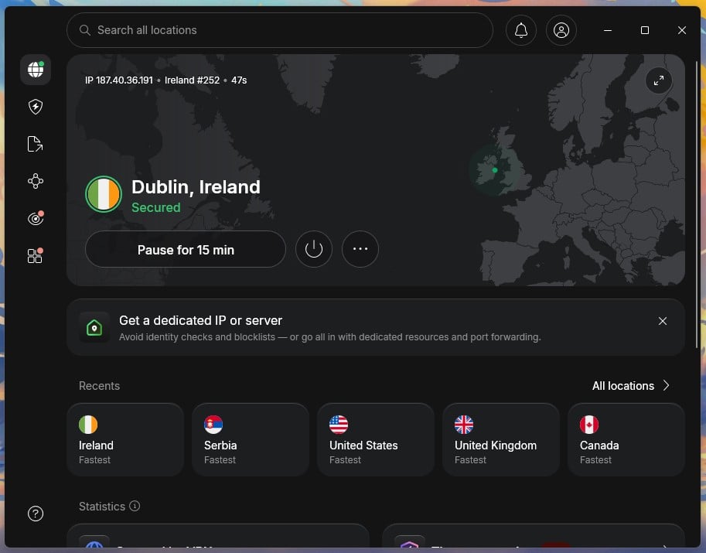
Task: Connect to recent United Kingdom card
Action: pyautogui.click(x=500, y=439)
